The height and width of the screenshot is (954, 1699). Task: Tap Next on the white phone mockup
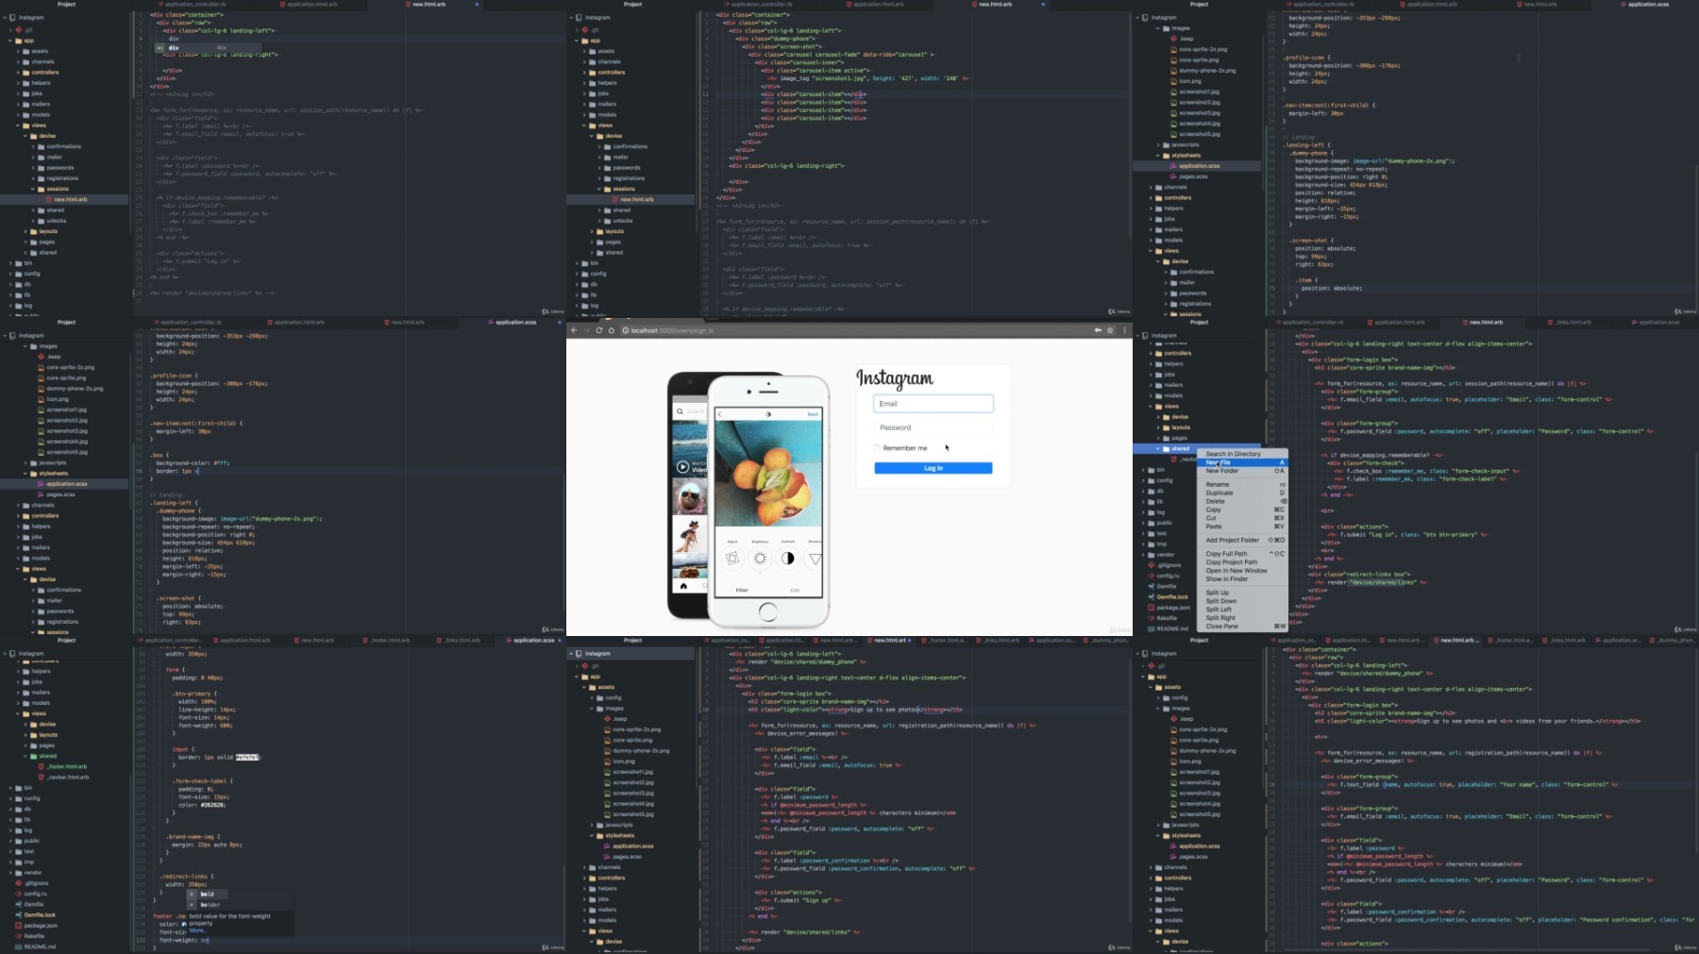pyautogui.click(x=813, y=414)
